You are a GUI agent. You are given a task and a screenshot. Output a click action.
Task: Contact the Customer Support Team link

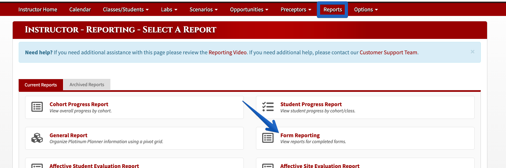[x=388, y=52]
